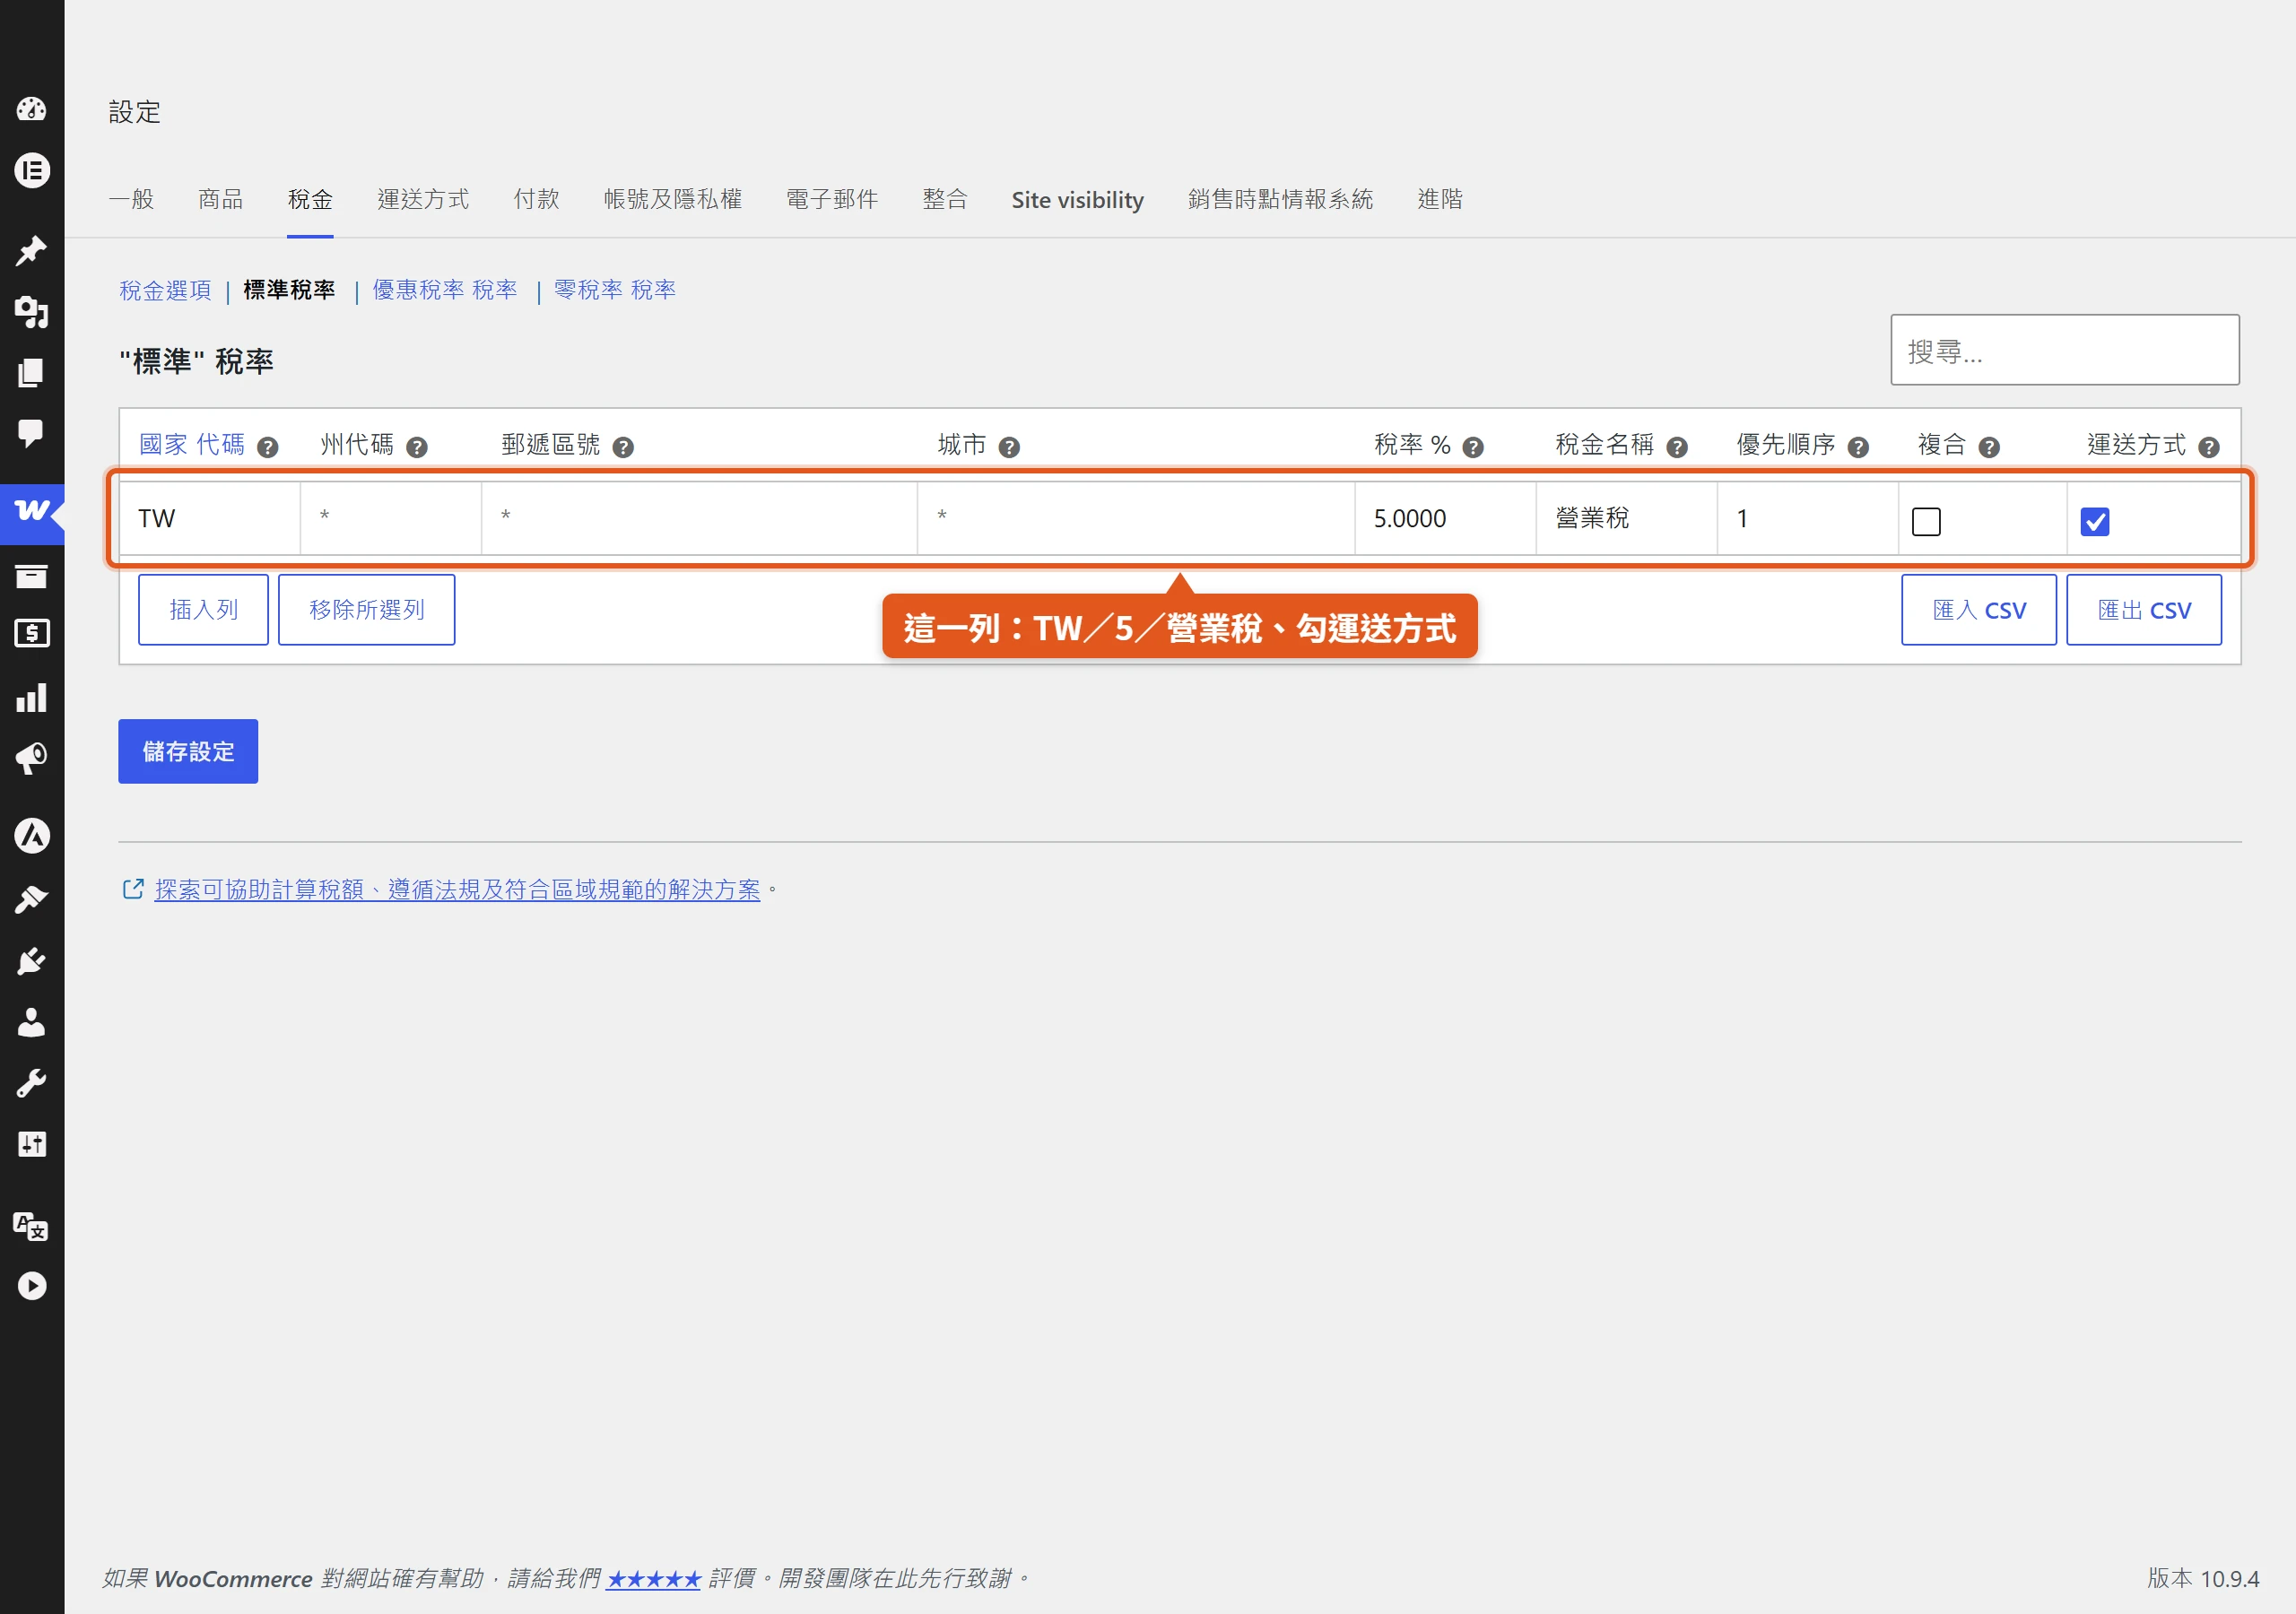Click help icon beside 稅率 % header
This screenshot has width=2296, height=1614.
[1472, 447]
